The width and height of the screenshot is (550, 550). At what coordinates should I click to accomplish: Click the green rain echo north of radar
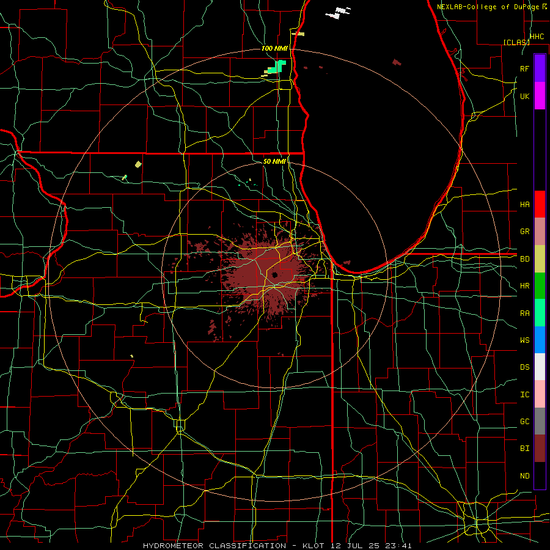[x=279, y=66]
